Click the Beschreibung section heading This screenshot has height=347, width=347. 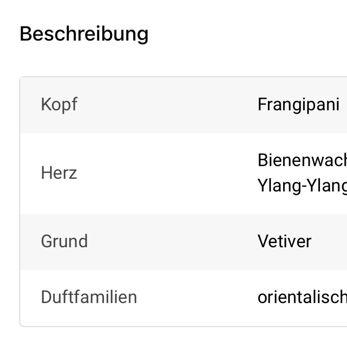84,34
